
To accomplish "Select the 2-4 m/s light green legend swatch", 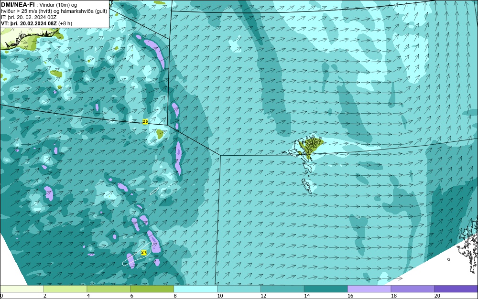I will click(65, 288).
